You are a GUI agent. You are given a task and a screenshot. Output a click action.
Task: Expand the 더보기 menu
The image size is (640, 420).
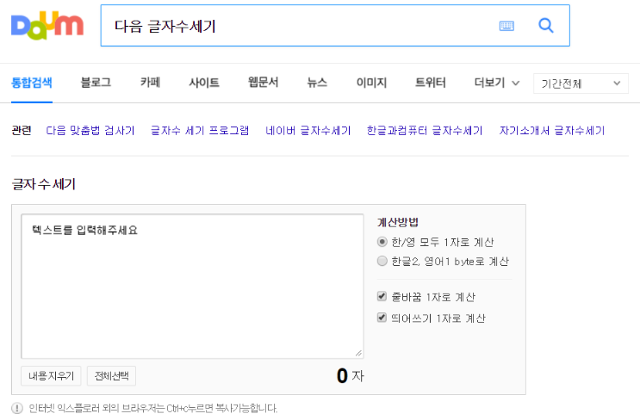(497, 83)
